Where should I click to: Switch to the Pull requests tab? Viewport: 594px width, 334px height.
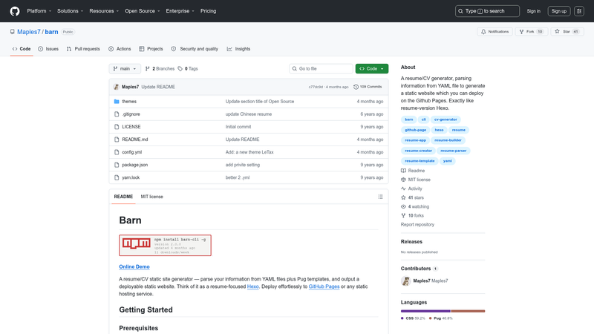point(83,49)
